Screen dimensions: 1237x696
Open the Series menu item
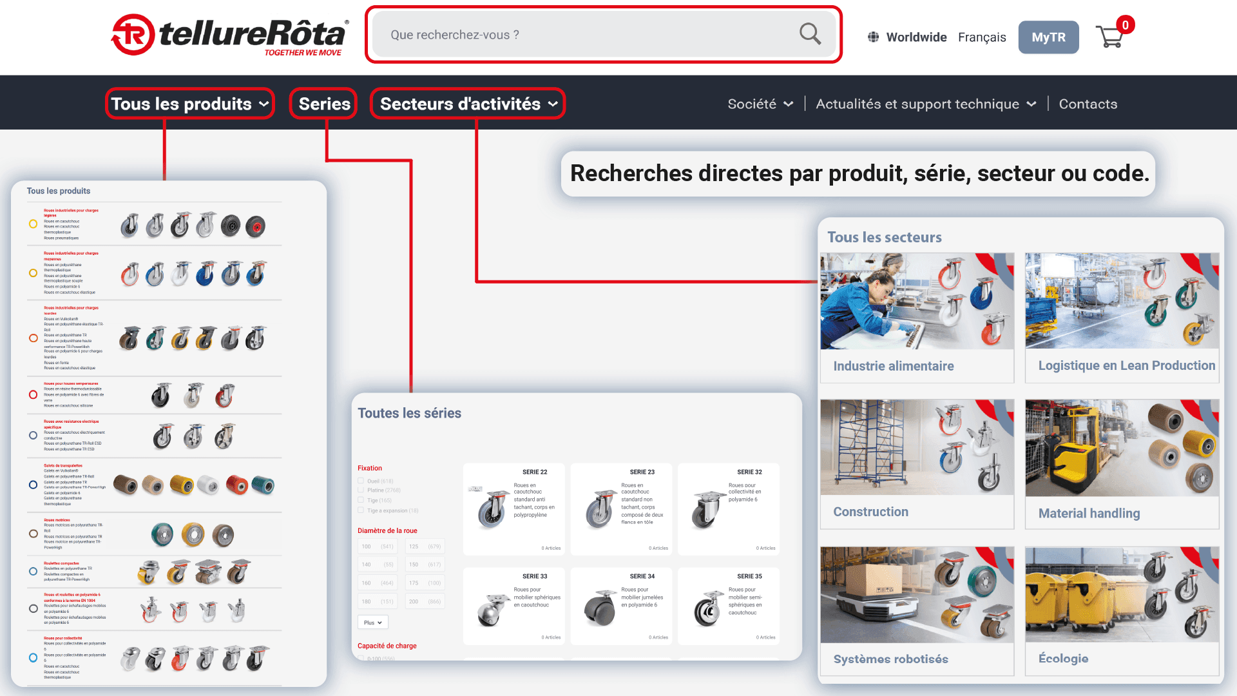(x=324, y=104)
